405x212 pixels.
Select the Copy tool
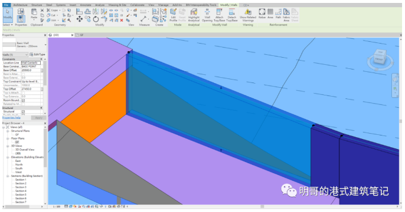click(88, 19)
